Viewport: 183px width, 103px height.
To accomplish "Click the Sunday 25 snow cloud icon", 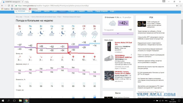I will pos(95,34).
